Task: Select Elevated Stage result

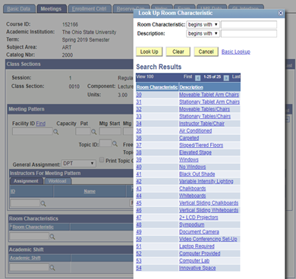Action: click(195, 152)
